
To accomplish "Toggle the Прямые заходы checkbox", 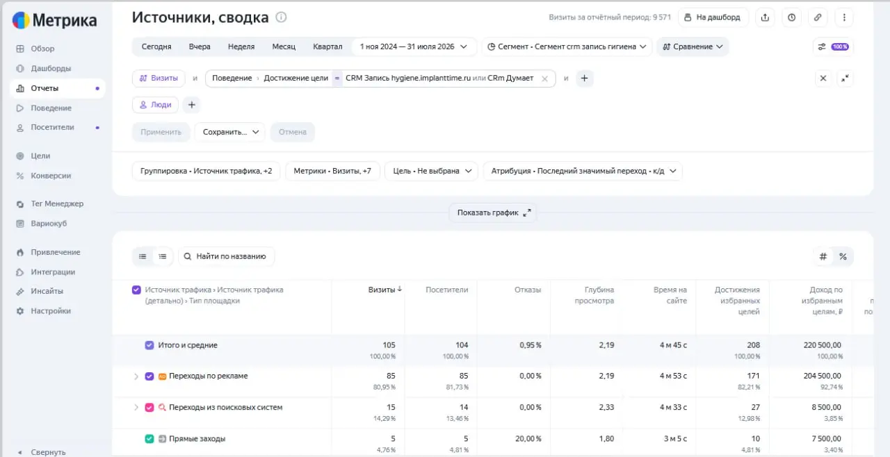I will coord(149,438).
